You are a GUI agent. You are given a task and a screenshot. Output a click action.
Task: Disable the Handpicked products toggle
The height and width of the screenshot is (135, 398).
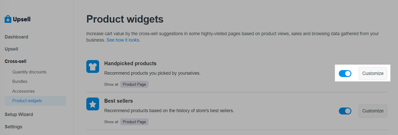tap(345, 73)
